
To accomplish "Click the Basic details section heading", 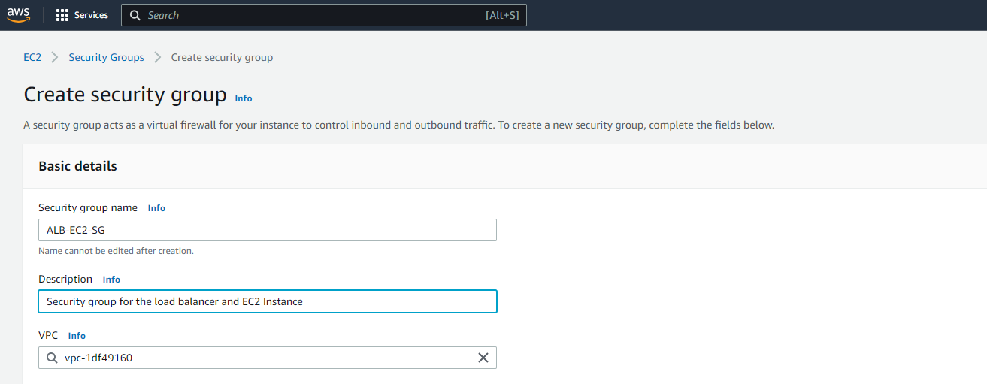I will 78,166.
